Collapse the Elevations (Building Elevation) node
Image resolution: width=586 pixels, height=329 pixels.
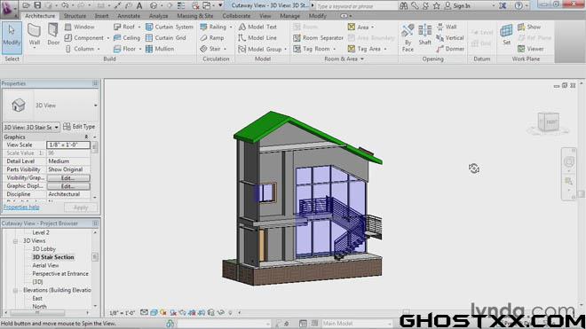click(15, 291)
